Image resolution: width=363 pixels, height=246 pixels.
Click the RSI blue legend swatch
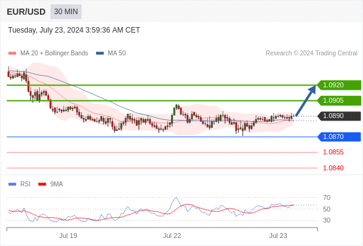pyautogui.click(x=12, y=184)
